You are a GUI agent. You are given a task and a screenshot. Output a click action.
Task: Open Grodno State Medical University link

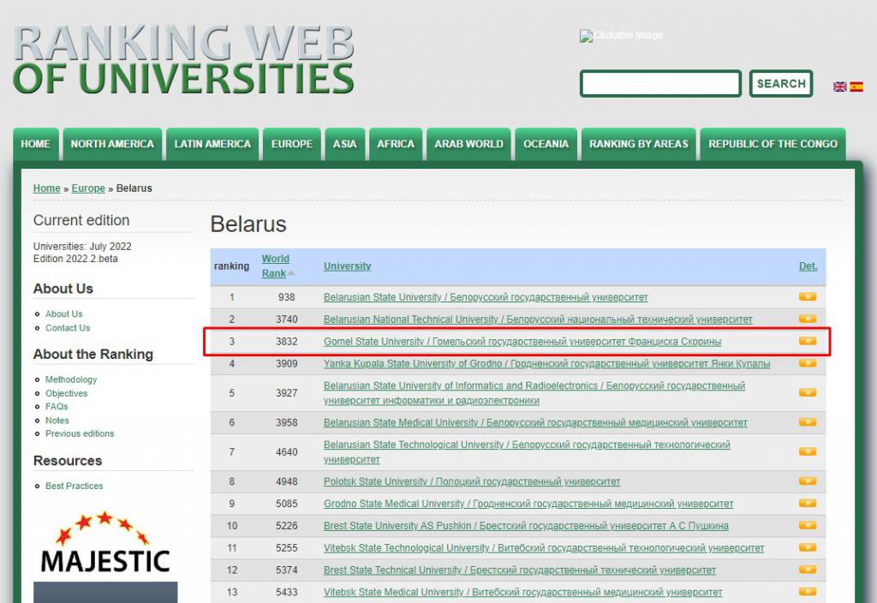point(528,504)
